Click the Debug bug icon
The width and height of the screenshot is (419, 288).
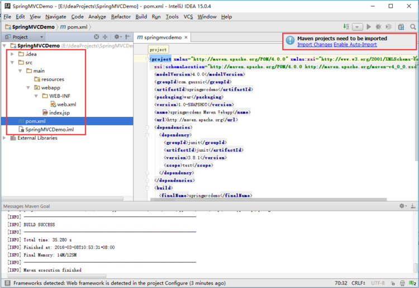(x=378, y=27)
